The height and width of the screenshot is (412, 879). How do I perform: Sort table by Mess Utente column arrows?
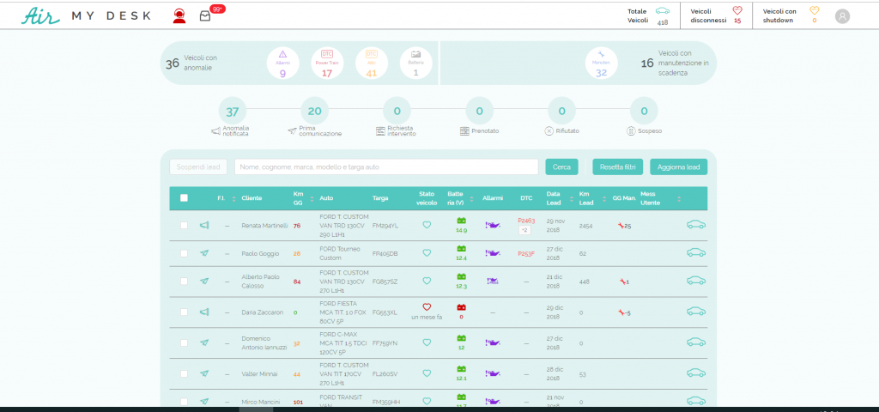[679, 198]
